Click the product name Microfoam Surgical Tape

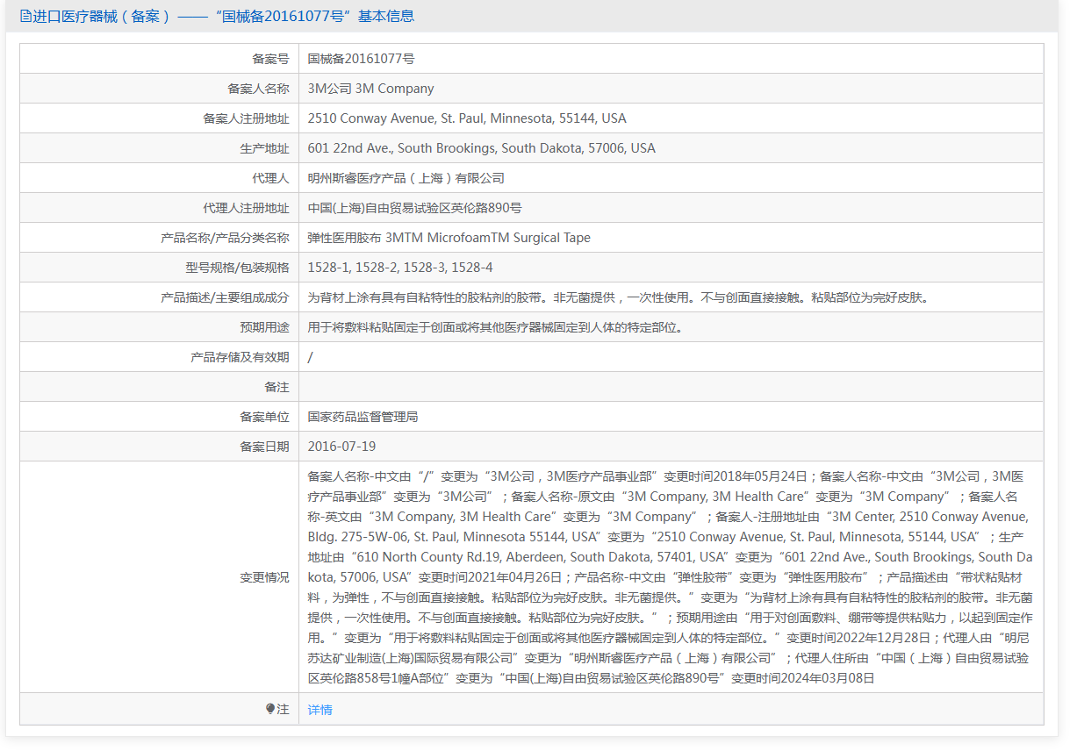[x=449, y=238]
